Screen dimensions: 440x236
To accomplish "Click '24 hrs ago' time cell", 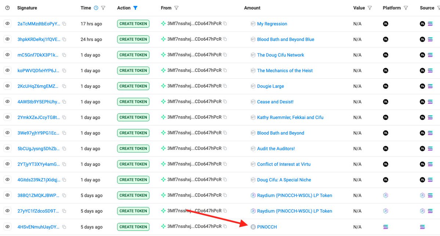I will [91, 40].
